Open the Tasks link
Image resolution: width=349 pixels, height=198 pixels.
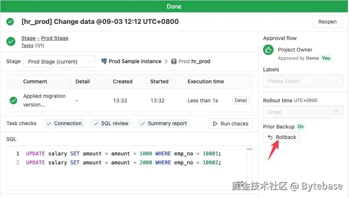(27, 46)
